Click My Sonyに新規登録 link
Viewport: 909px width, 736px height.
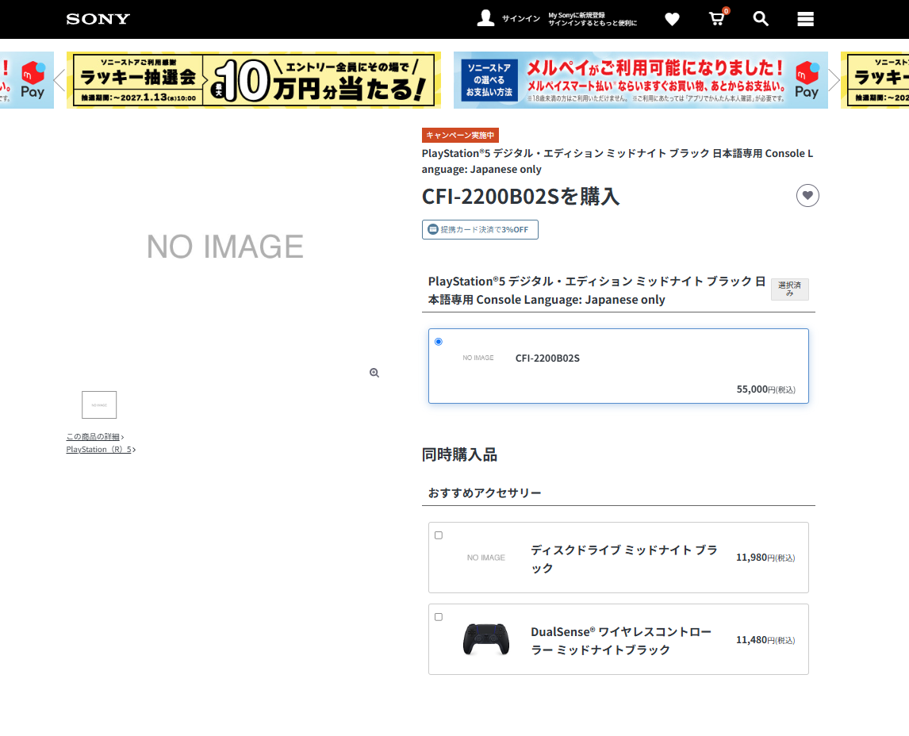(576, 15)
